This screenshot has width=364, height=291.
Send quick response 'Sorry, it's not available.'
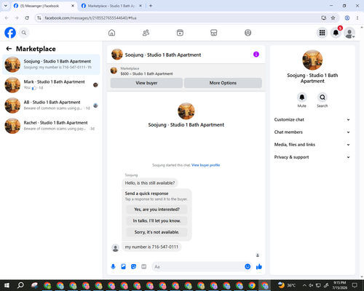pyautogui.click(x=157, y=232)
